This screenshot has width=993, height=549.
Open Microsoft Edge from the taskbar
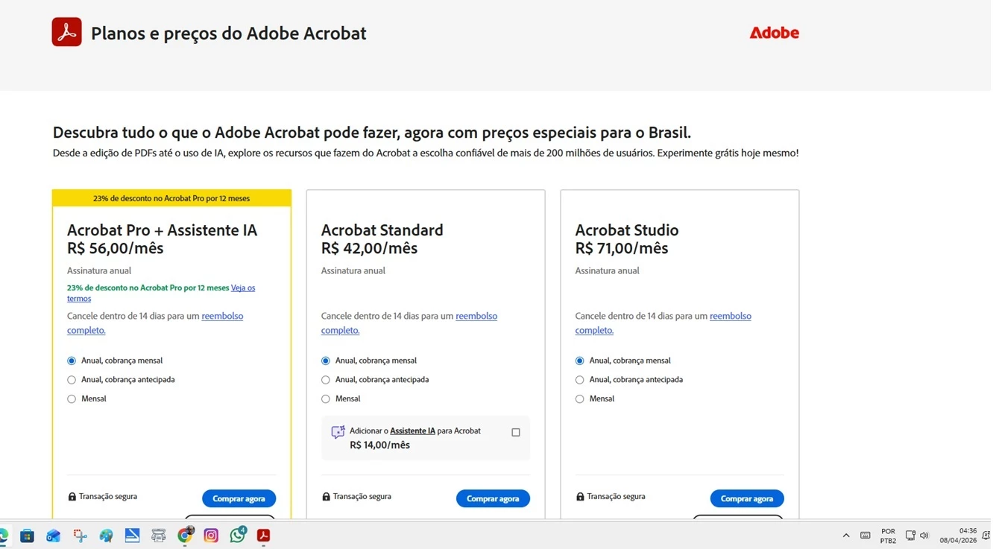click(x=3, y=536)
